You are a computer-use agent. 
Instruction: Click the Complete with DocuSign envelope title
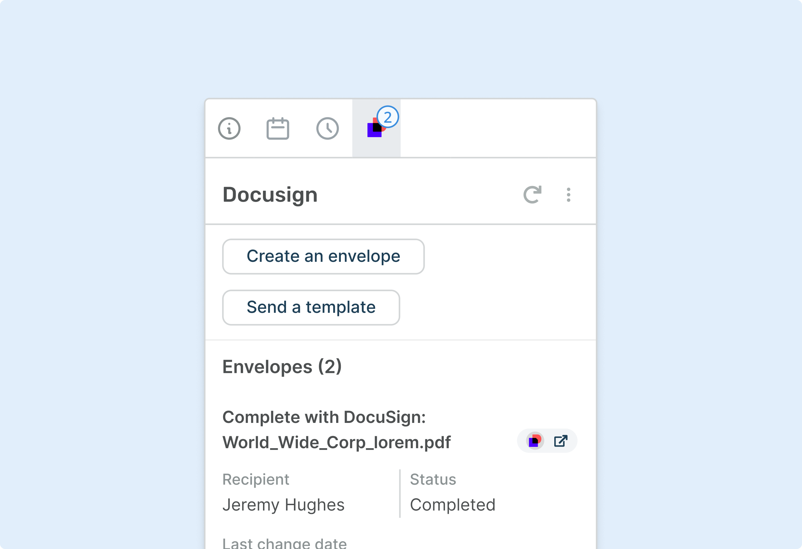(325, 417)
